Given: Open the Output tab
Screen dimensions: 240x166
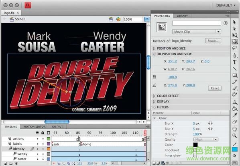Looking at the screenshot, I should click(57, 127).
